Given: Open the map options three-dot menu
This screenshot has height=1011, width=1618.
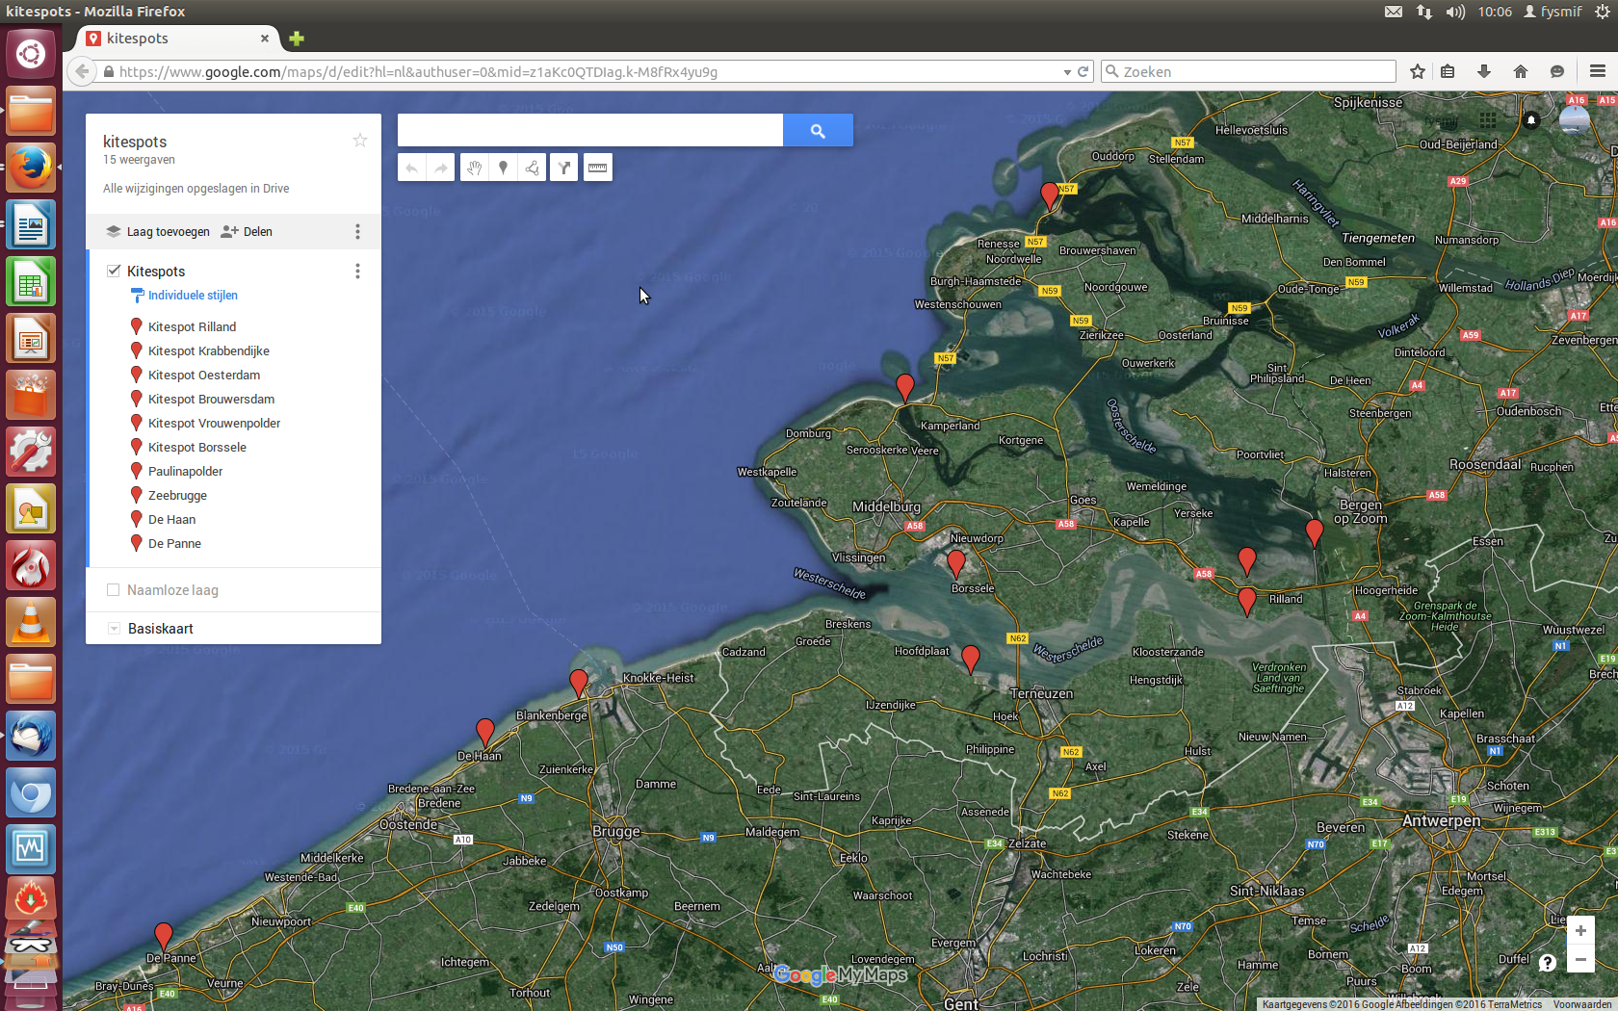Looking at the screenshot, I should [x=357, y=232].
